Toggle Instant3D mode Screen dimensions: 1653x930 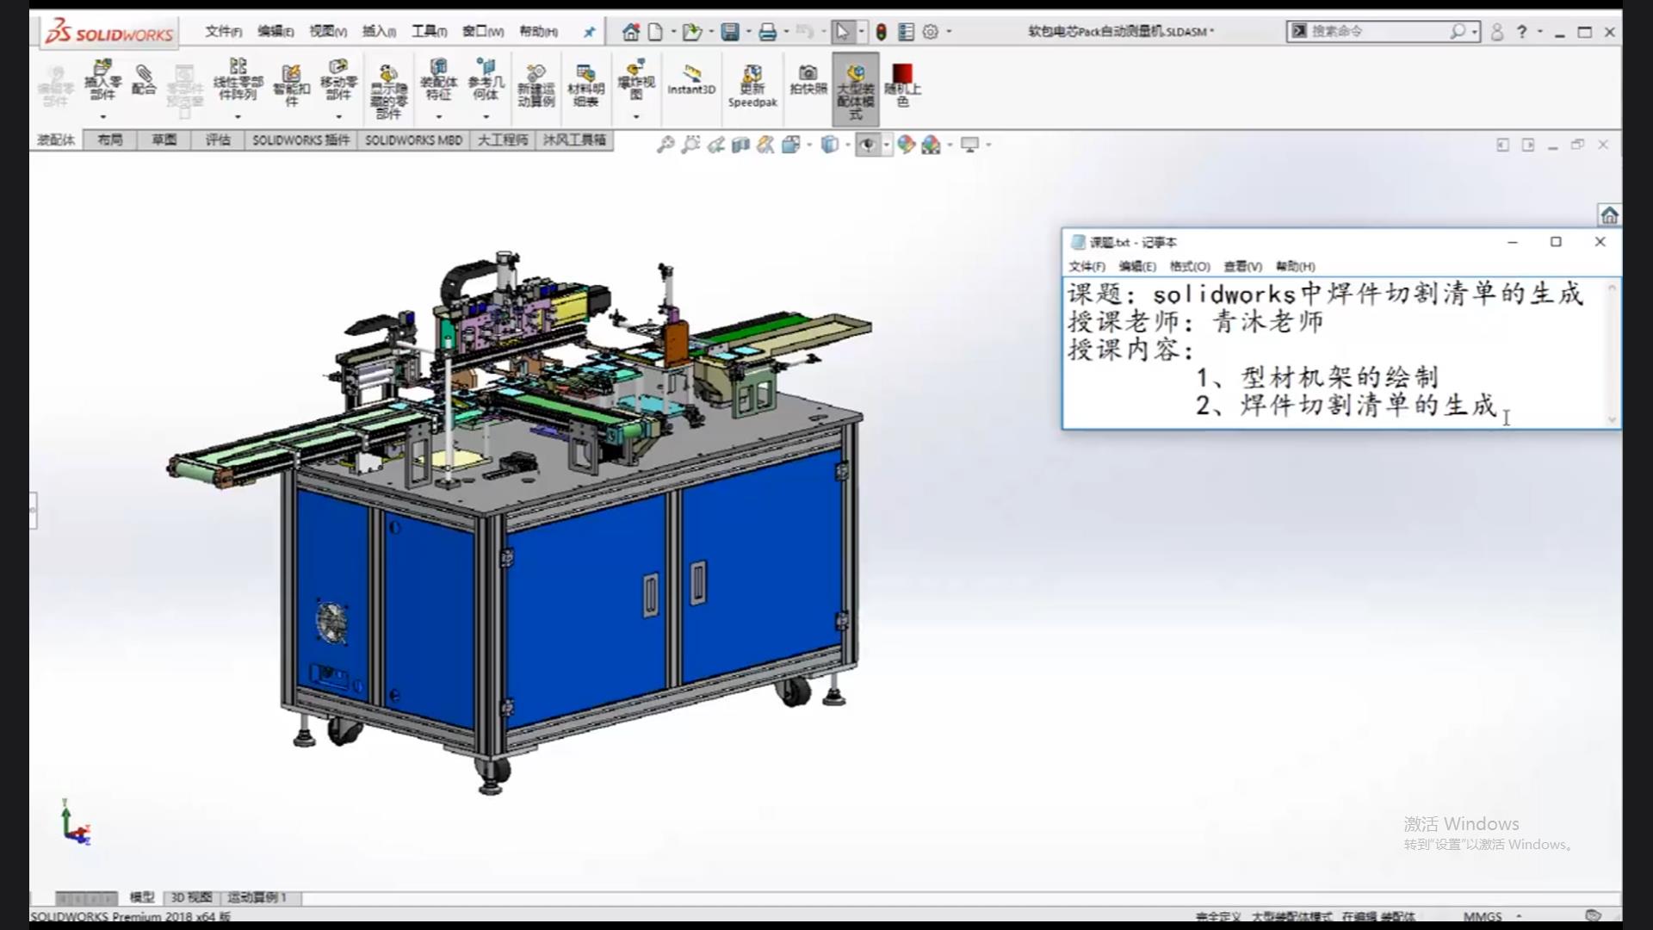click(x=691, y=79)
